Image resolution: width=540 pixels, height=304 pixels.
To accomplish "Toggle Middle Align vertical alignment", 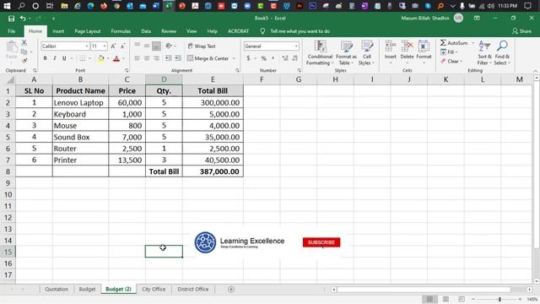I will (147, 46).
